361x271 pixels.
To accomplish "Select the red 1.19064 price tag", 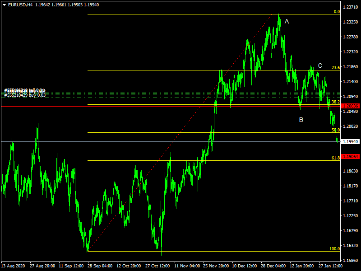I will click(x=351, y=156).
